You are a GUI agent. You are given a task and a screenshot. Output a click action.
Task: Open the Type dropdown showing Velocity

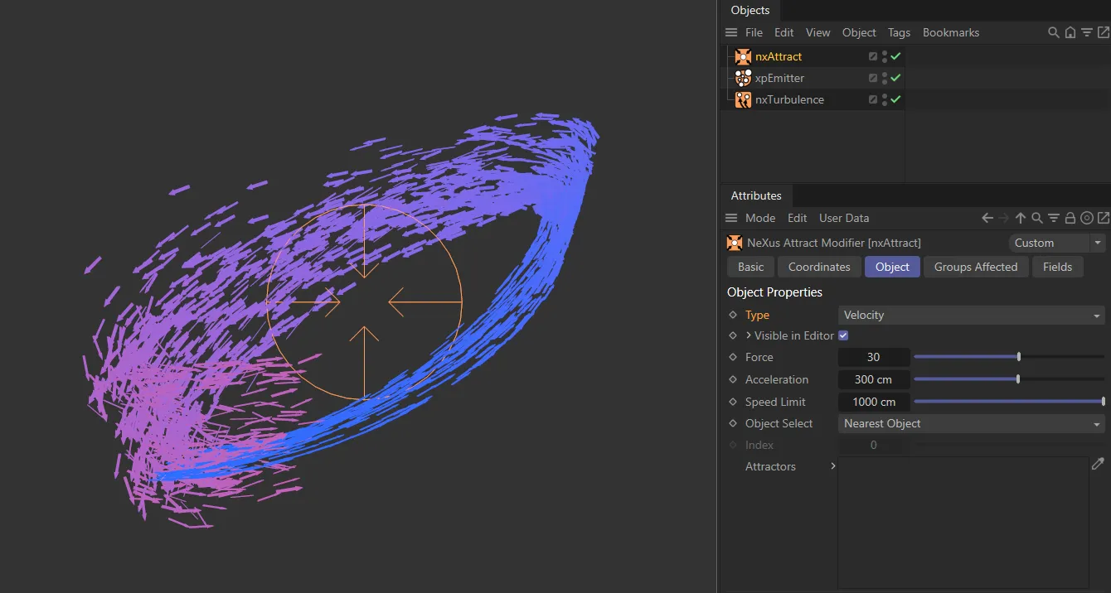[970, 315]
